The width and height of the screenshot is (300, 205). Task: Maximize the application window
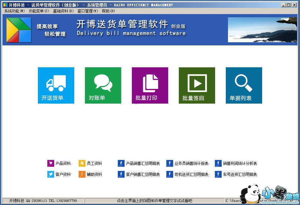(x=289, y=5)
